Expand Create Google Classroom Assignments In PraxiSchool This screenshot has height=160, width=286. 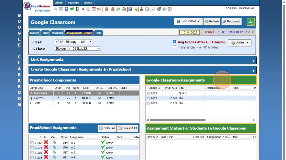[253, 71]
